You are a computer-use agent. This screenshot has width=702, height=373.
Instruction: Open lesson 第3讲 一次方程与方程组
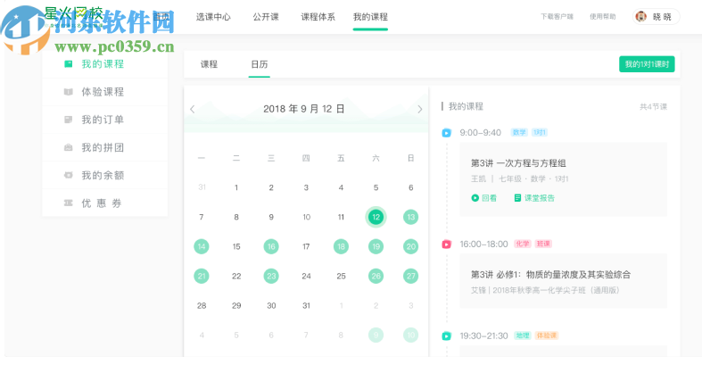point(518,163)
